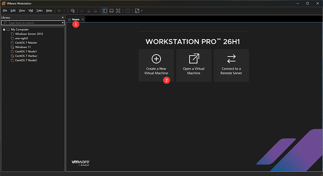Click the Home tab house icon
323x176 pixels.
[70, 20]
